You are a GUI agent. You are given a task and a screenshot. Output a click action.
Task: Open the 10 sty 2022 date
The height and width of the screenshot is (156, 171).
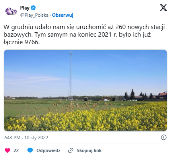tap(36, 138)
